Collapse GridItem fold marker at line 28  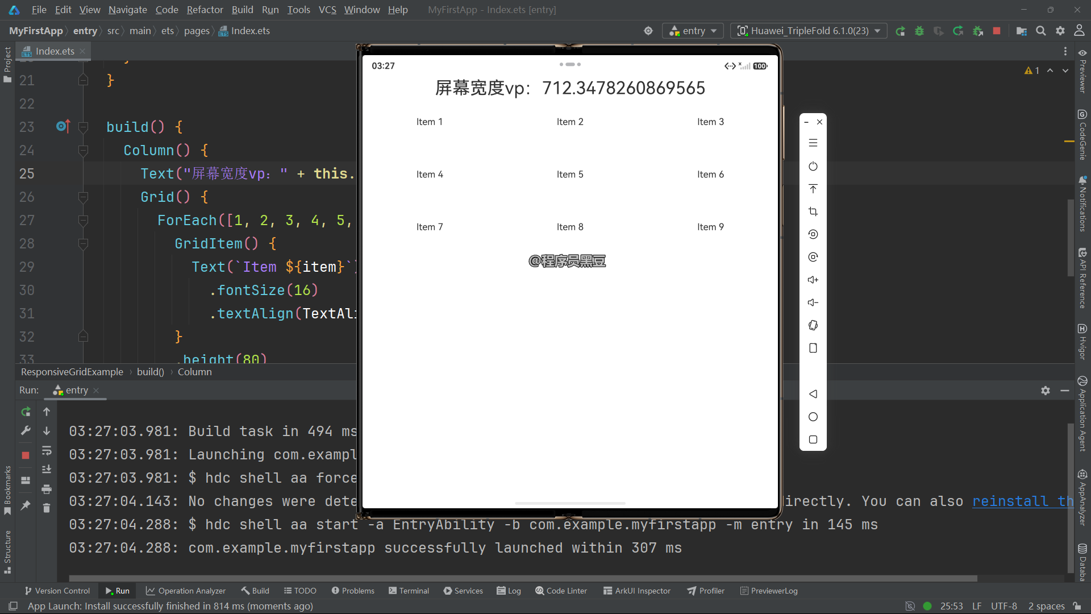[x=83, y=243]
